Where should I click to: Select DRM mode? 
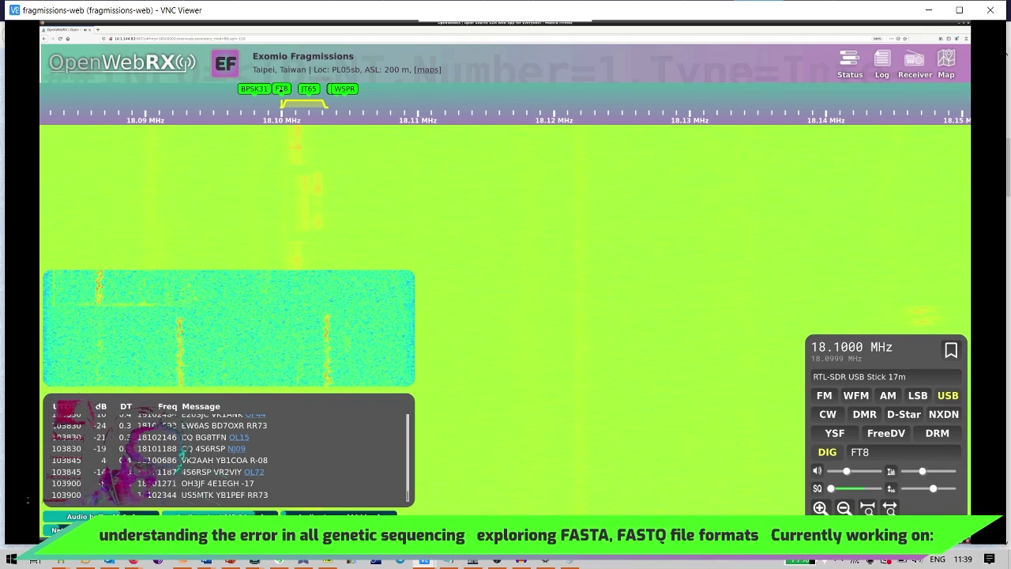(937, 433)
